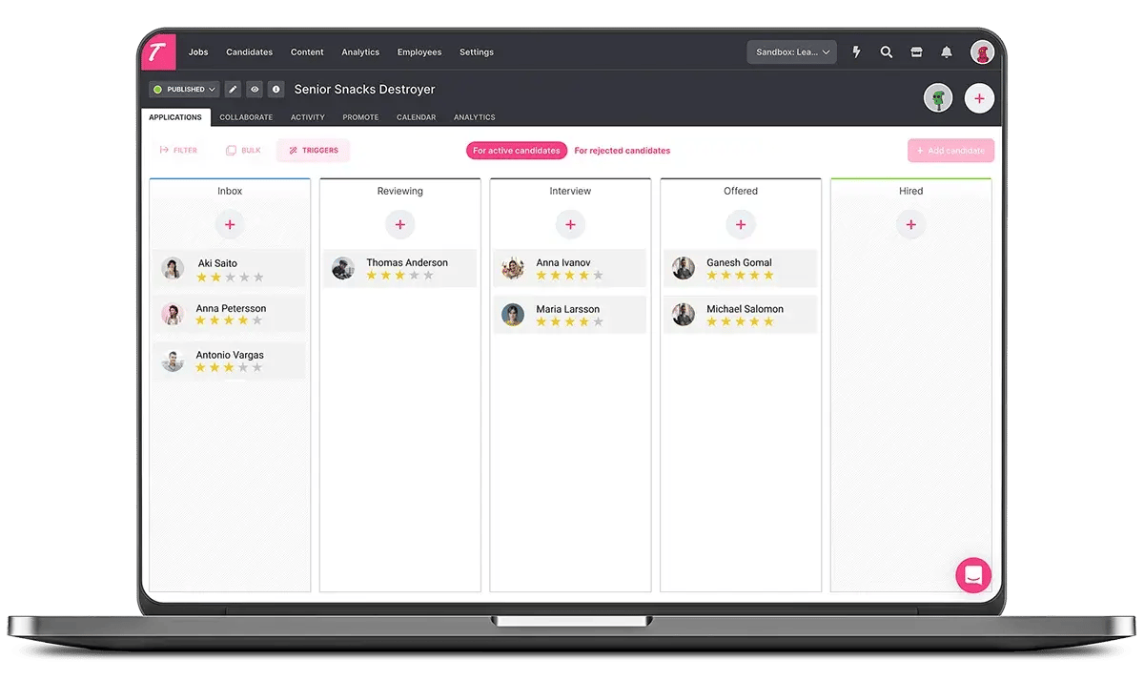Screen dimensions: 1144x681
Task: Click the Filter button
Action: pyautogui.click(x=178, y=151)
